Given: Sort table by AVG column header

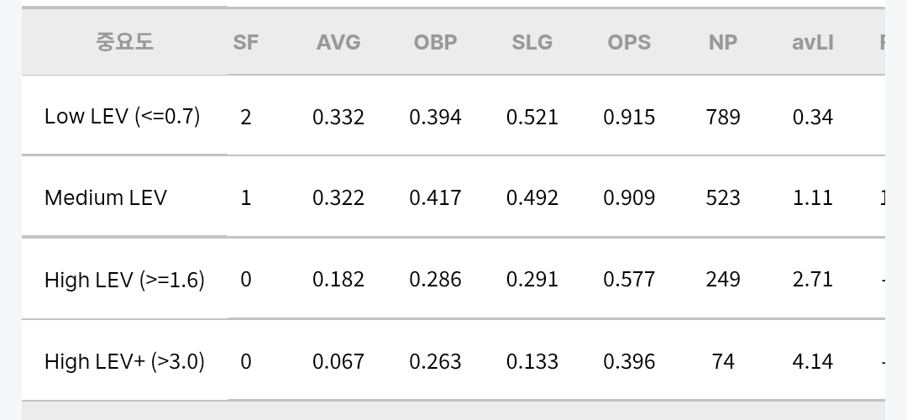Looking at the screenshot, I should coord(338,42).
